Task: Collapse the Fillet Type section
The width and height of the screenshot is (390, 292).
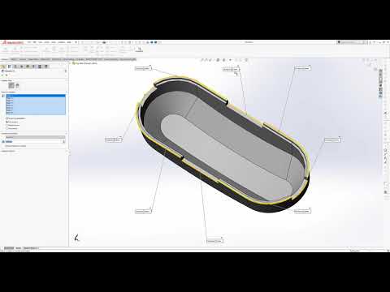Action: [x=67, y=80]
